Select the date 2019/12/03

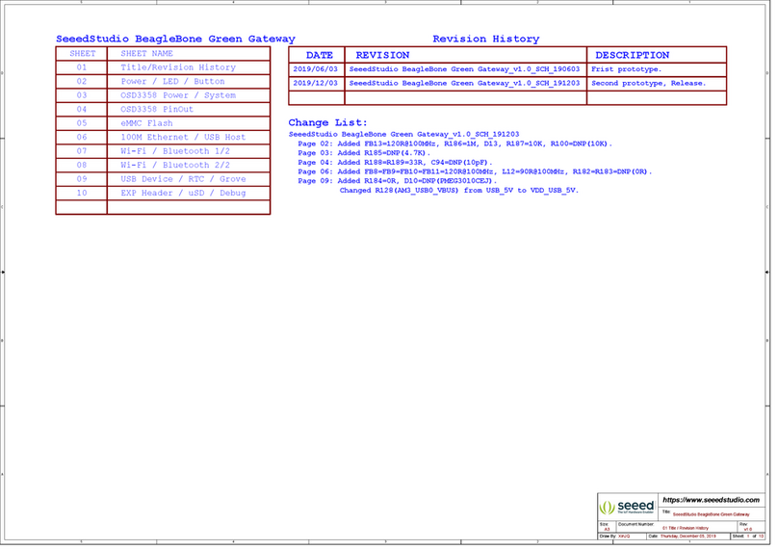[315, 84]
